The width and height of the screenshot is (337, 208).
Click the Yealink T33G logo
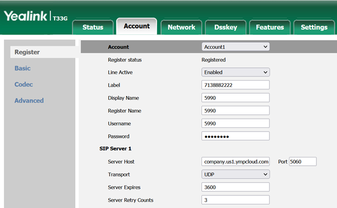click(35, 17)
